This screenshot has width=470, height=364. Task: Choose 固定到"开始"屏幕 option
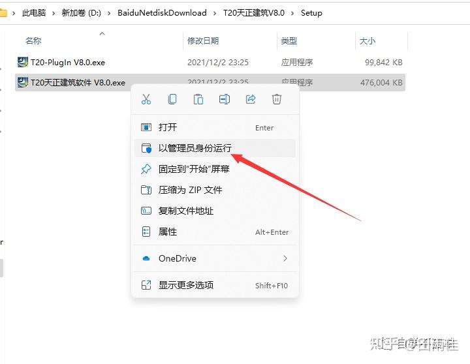[215, 169]
